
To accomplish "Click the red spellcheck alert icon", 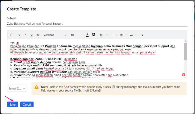I will point(184,75).
